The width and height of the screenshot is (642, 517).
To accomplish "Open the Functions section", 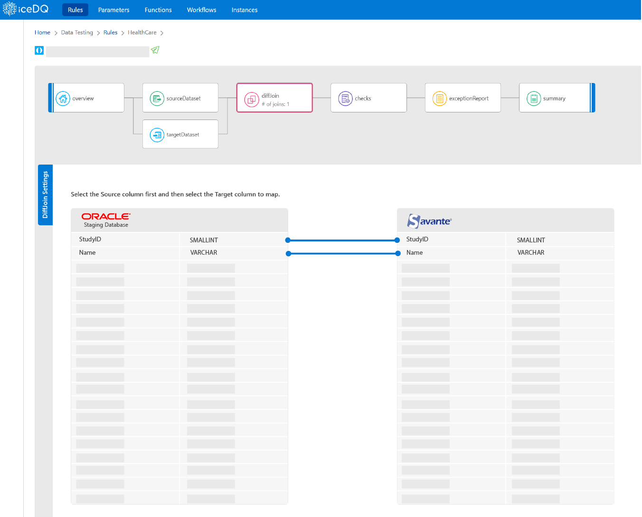I will coord(158,9).
